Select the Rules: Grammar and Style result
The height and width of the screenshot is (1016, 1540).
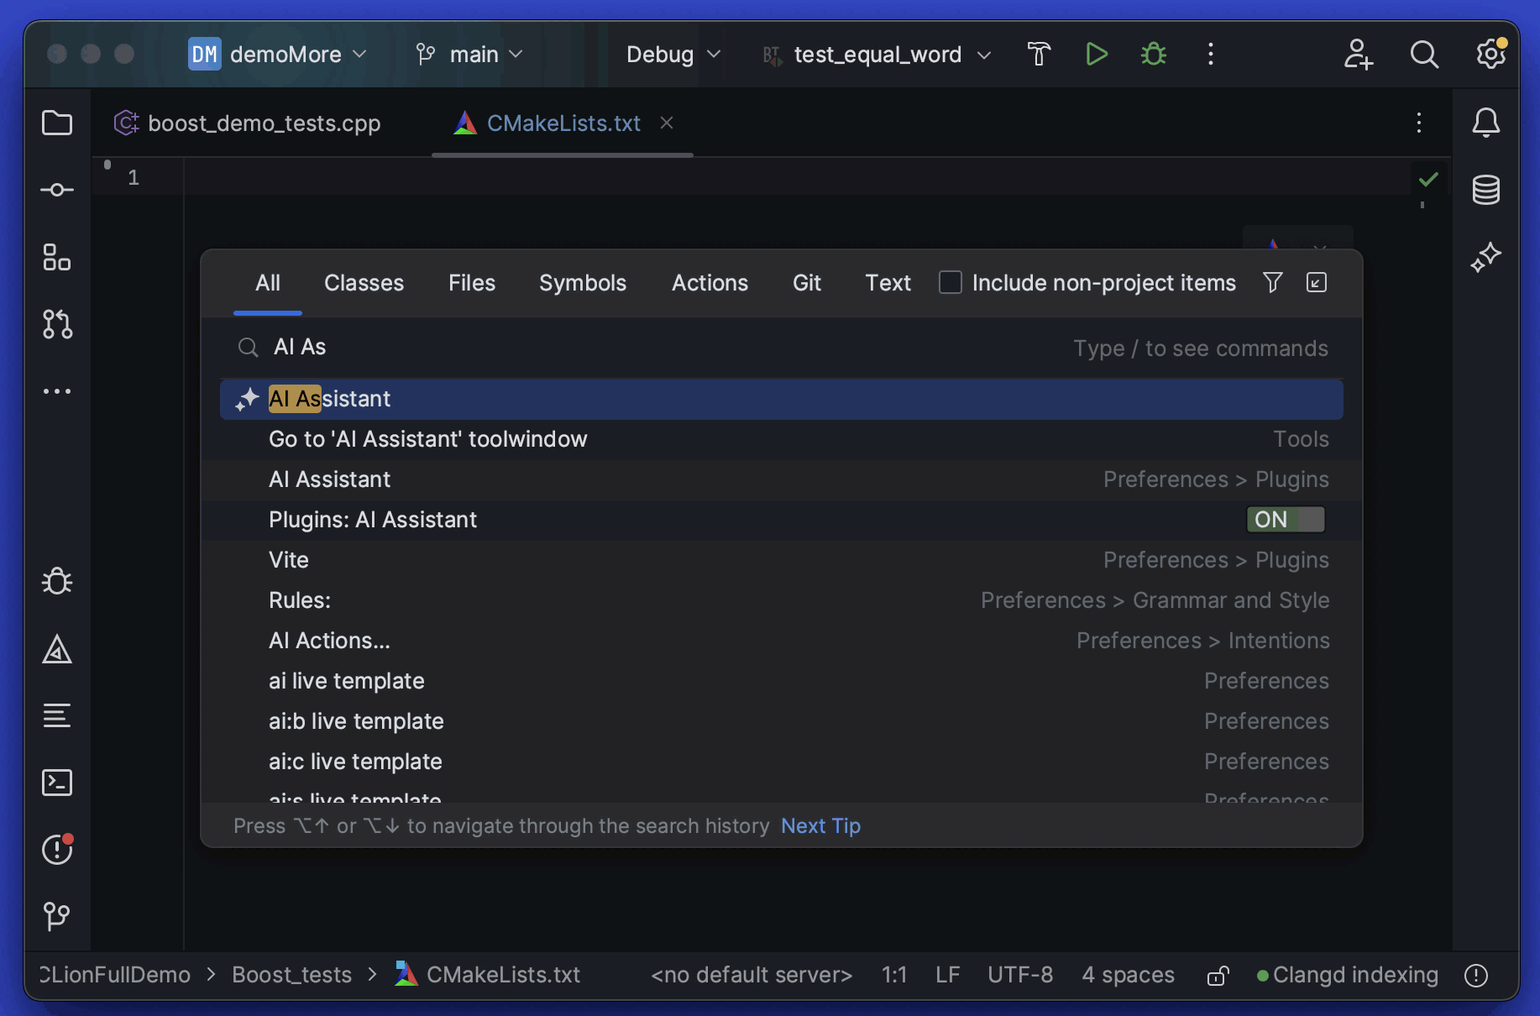781,600
